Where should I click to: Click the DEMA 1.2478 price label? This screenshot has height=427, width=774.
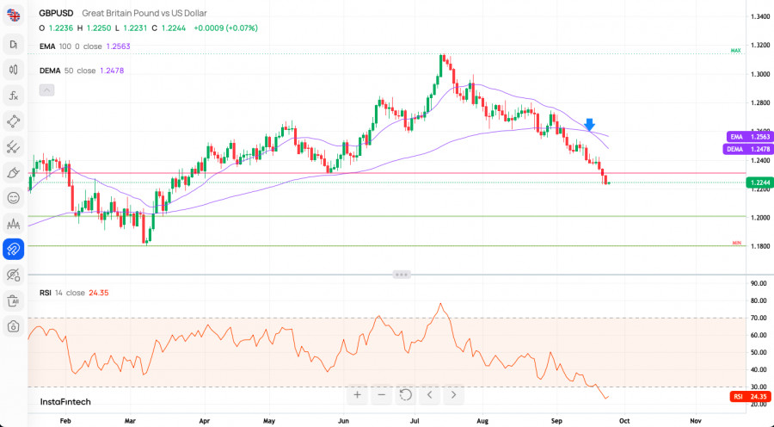(x=747, y=149)
